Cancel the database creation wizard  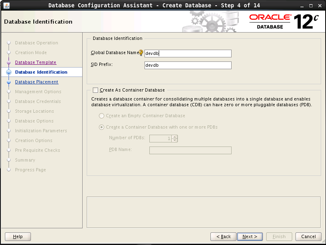(308, 236)
